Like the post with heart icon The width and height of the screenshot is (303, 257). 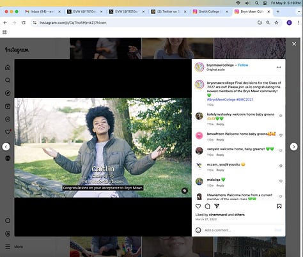click(x=198, y=206)
